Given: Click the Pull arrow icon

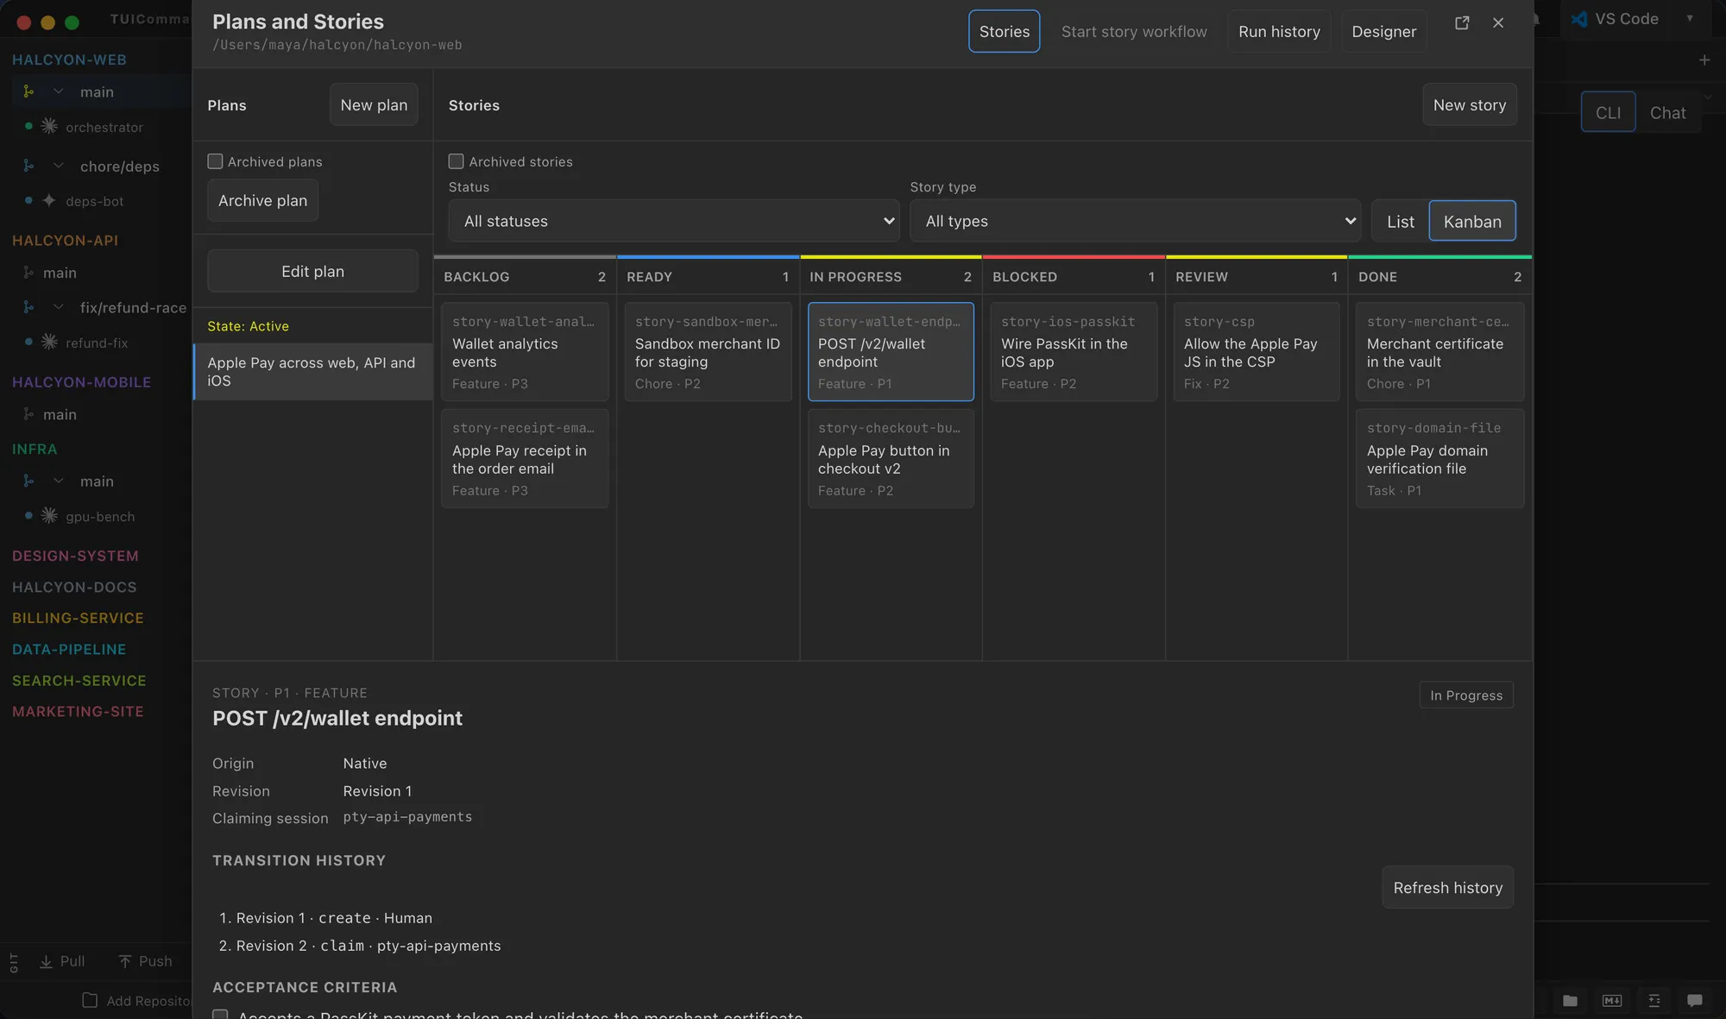Looking at the screenshot, I should tap(46, 961).
